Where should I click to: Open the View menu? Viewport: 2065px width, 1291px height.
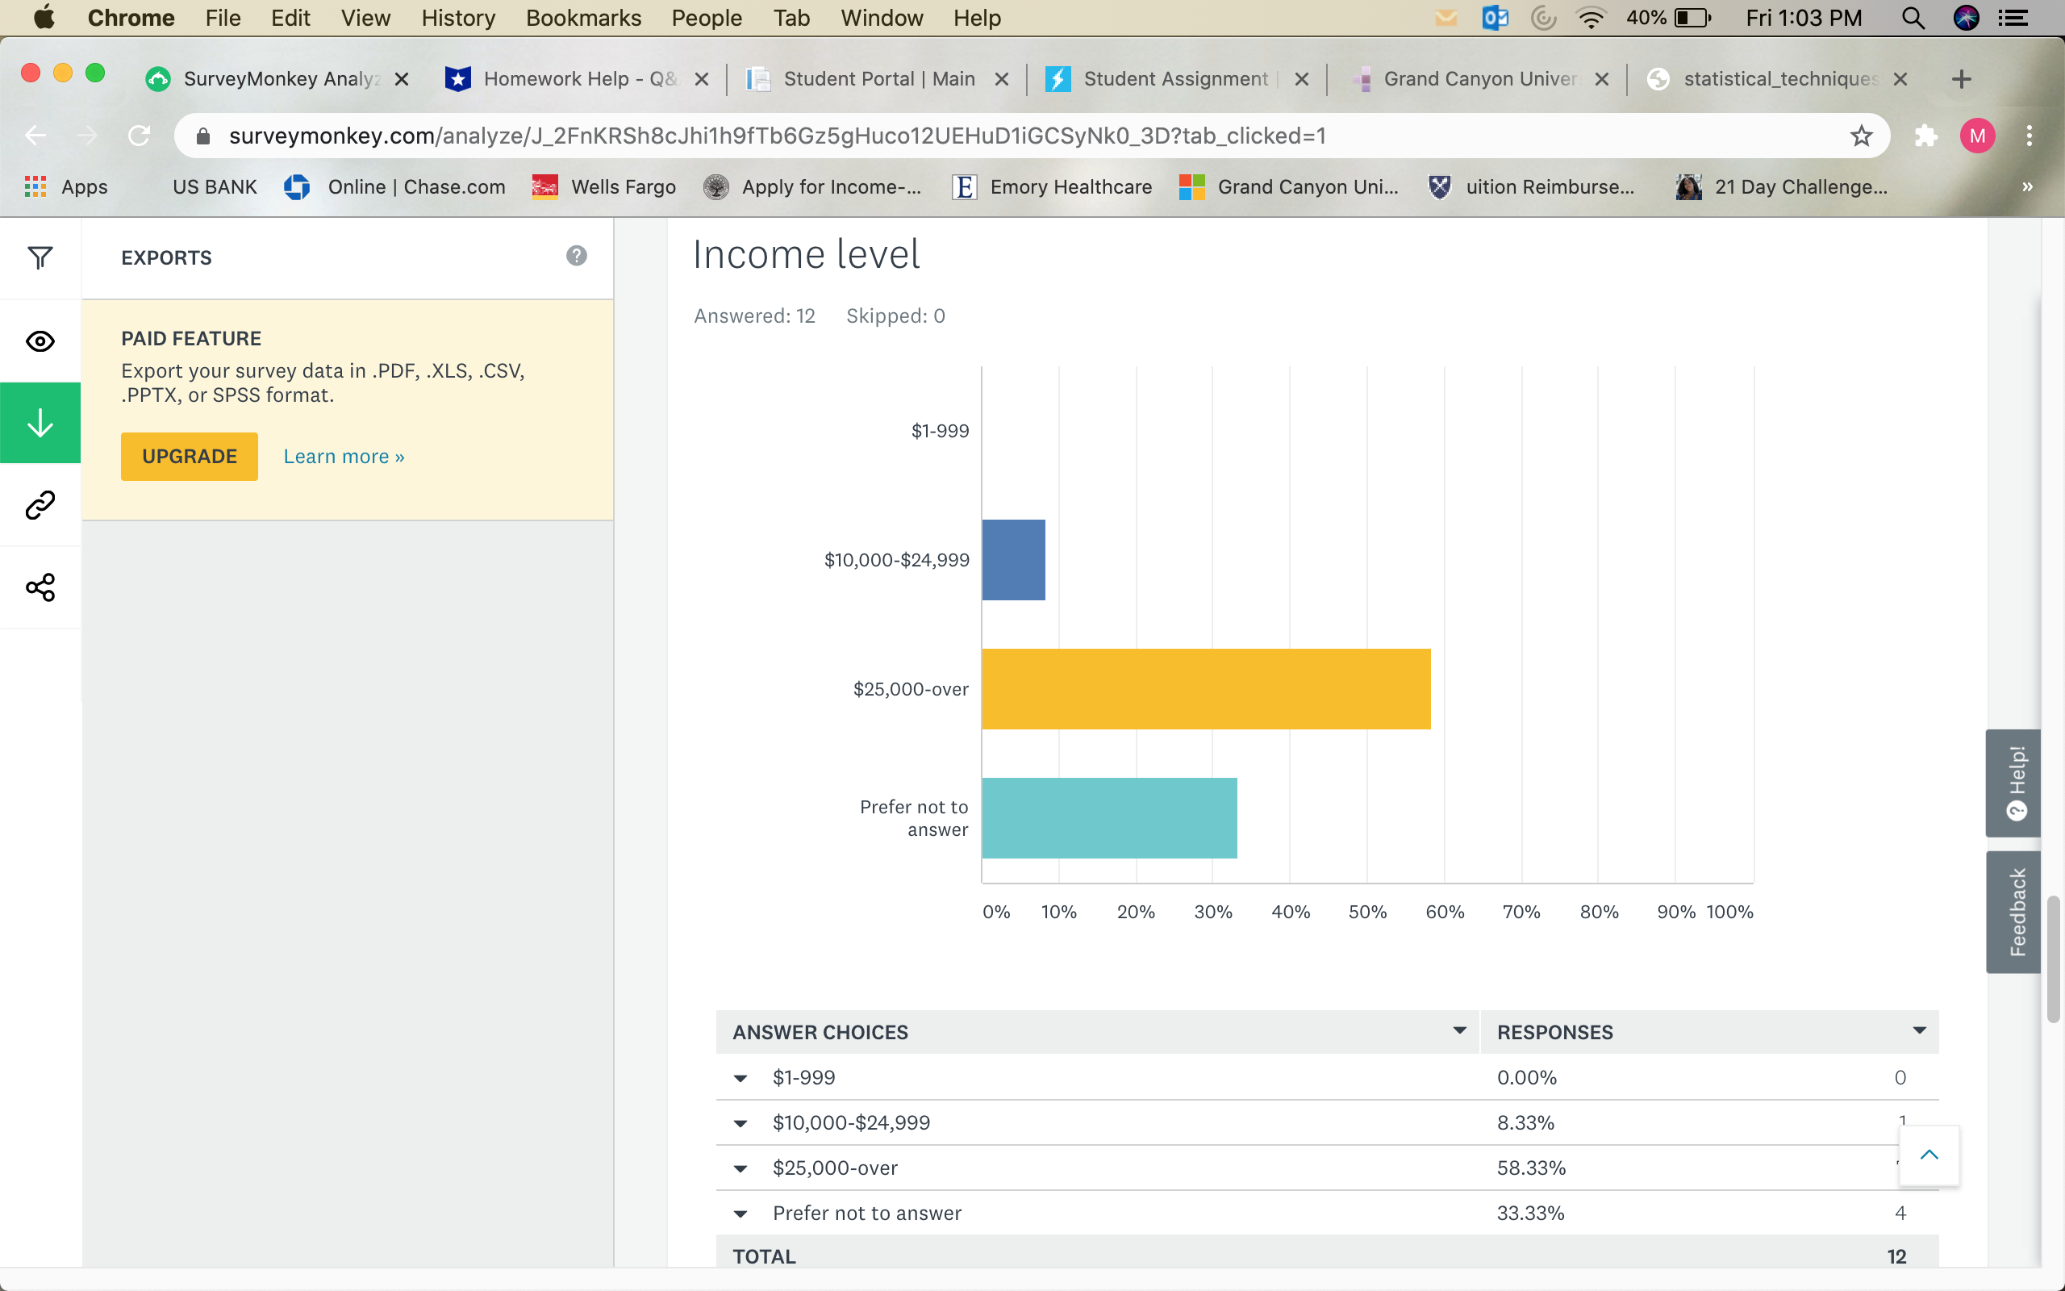[x=365, y=18]
